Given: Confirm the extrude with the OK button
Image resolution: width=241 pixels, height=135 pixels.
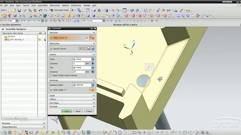Looking at the screenshot, I should point(67,111).
